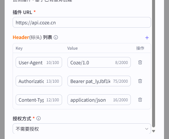Delete the Content-Type header row
The width and height of the screenshot is (169, 139).
point(140,100)
